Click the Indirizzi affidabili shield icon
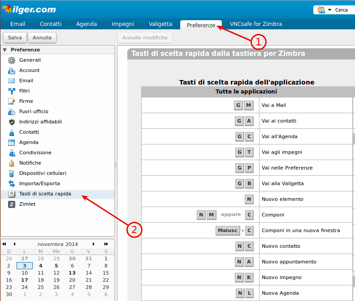Viewport: 355px width, 301px height. pos(12,122)
